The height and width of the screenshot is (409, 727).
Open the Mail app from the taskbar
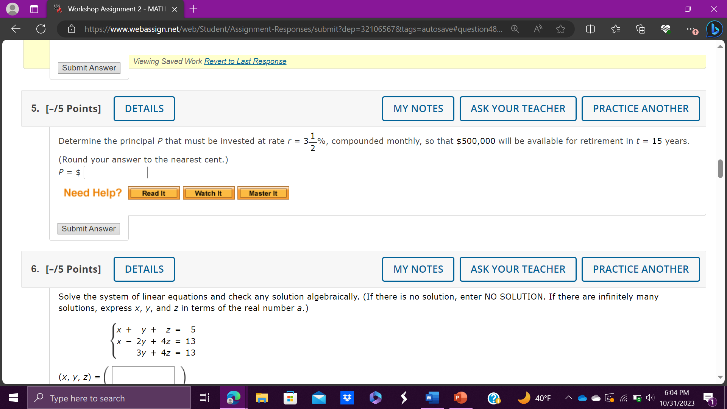318,398
